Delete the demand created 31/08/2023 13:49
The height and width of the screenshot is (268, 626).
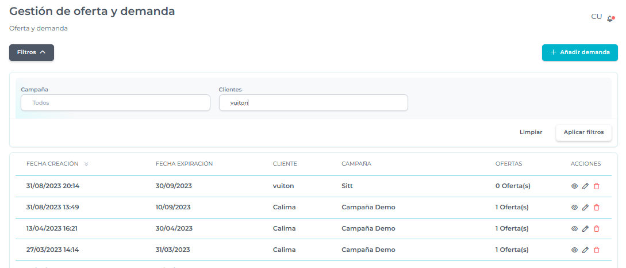click(x=596, y=207)
